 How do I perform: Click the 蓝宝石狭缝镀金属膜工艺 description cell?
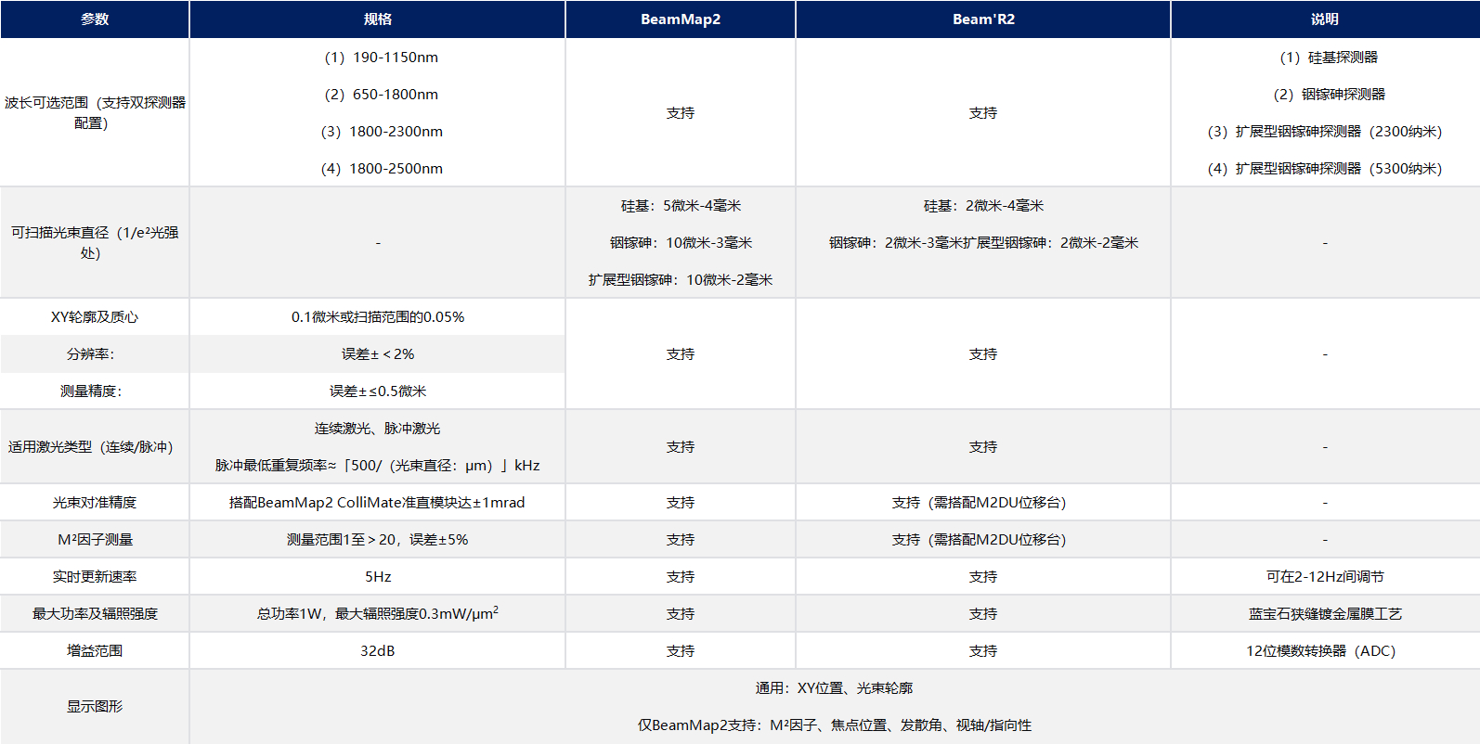(x=1325, y=614)
